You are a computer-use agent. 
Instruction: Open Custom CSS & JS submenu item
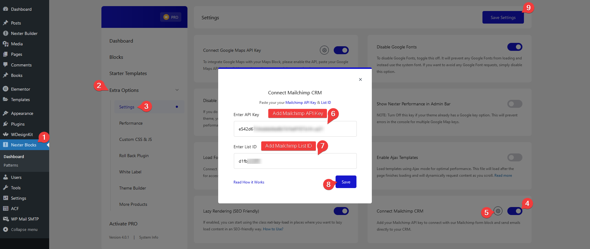point(136,139)
